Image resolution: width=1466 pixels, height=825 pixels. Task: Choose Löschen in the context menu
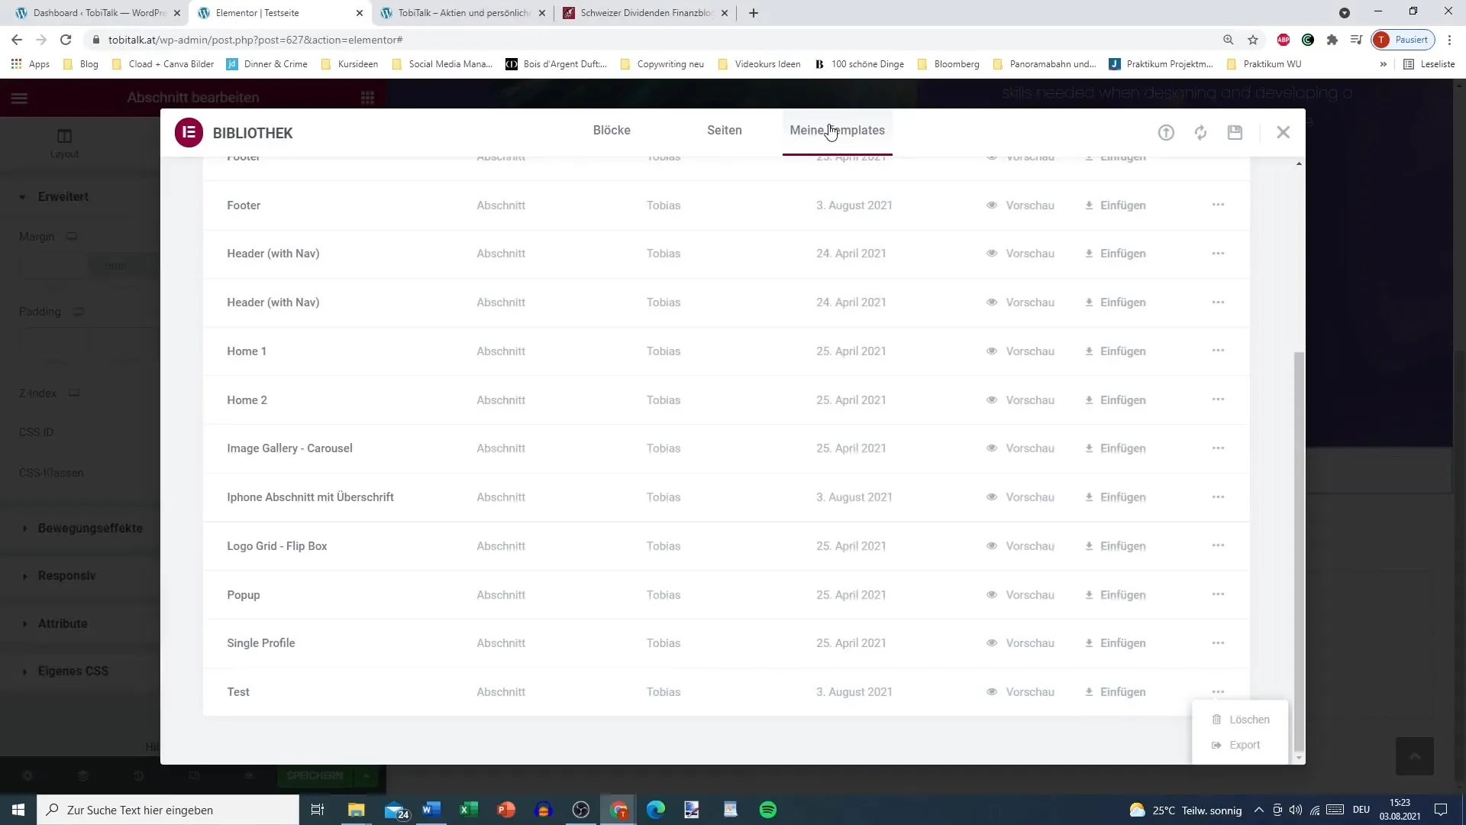coord(1241,720)
